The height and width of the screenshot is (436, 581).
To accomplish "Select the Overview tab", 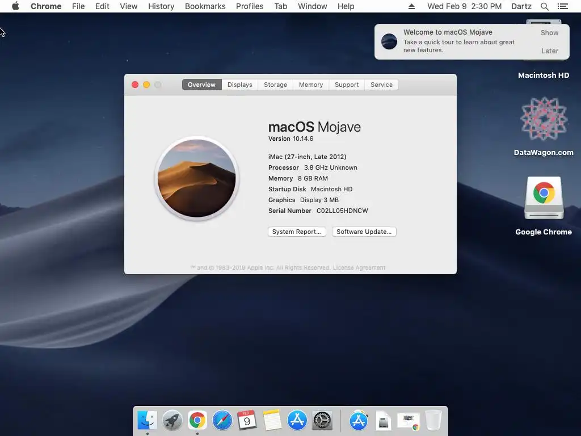I will (x=201, y=85).
